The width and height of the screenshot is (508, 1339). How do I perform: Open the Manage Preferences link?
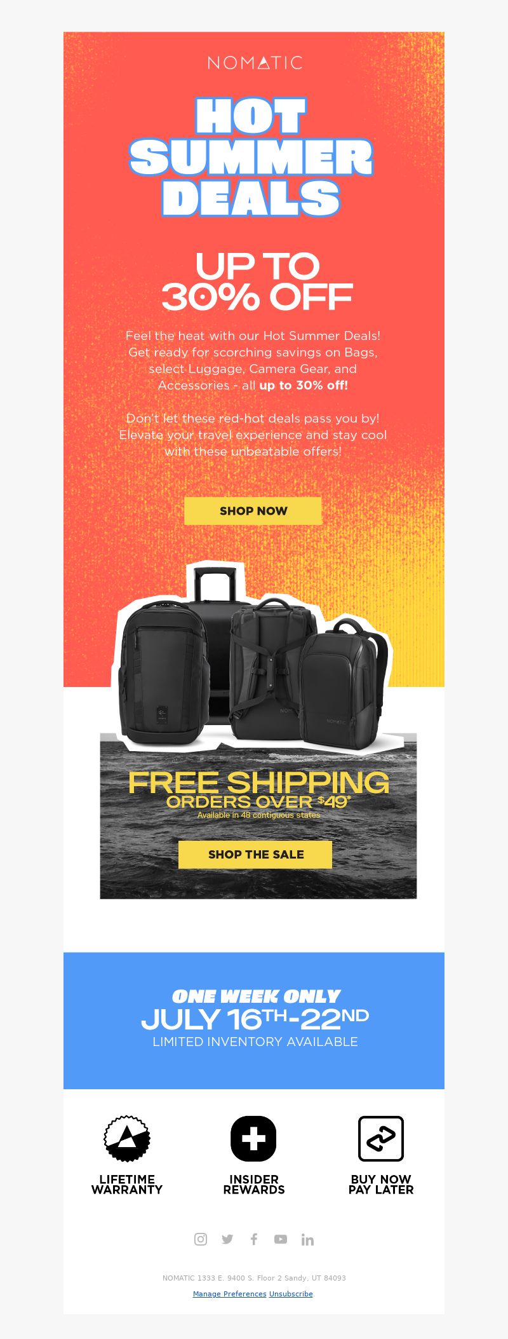click(230, 1294)
